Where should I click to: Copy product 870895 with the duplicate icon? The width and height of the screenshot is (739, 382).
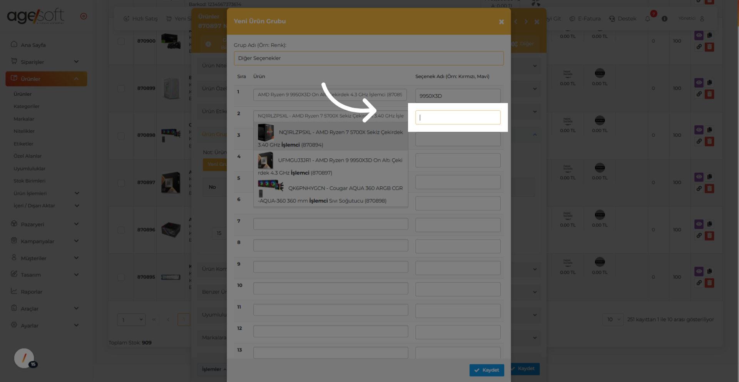pyautogui.click(x=709, y=271)
